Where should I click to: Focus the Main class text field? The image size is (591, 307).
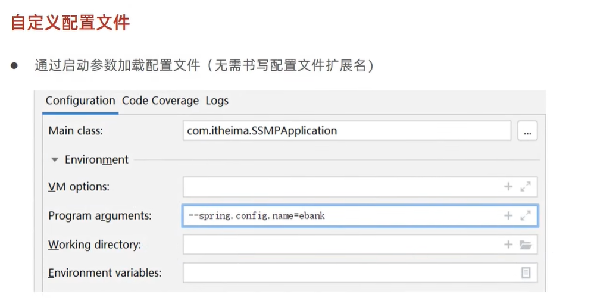click(x=346, y=131)
